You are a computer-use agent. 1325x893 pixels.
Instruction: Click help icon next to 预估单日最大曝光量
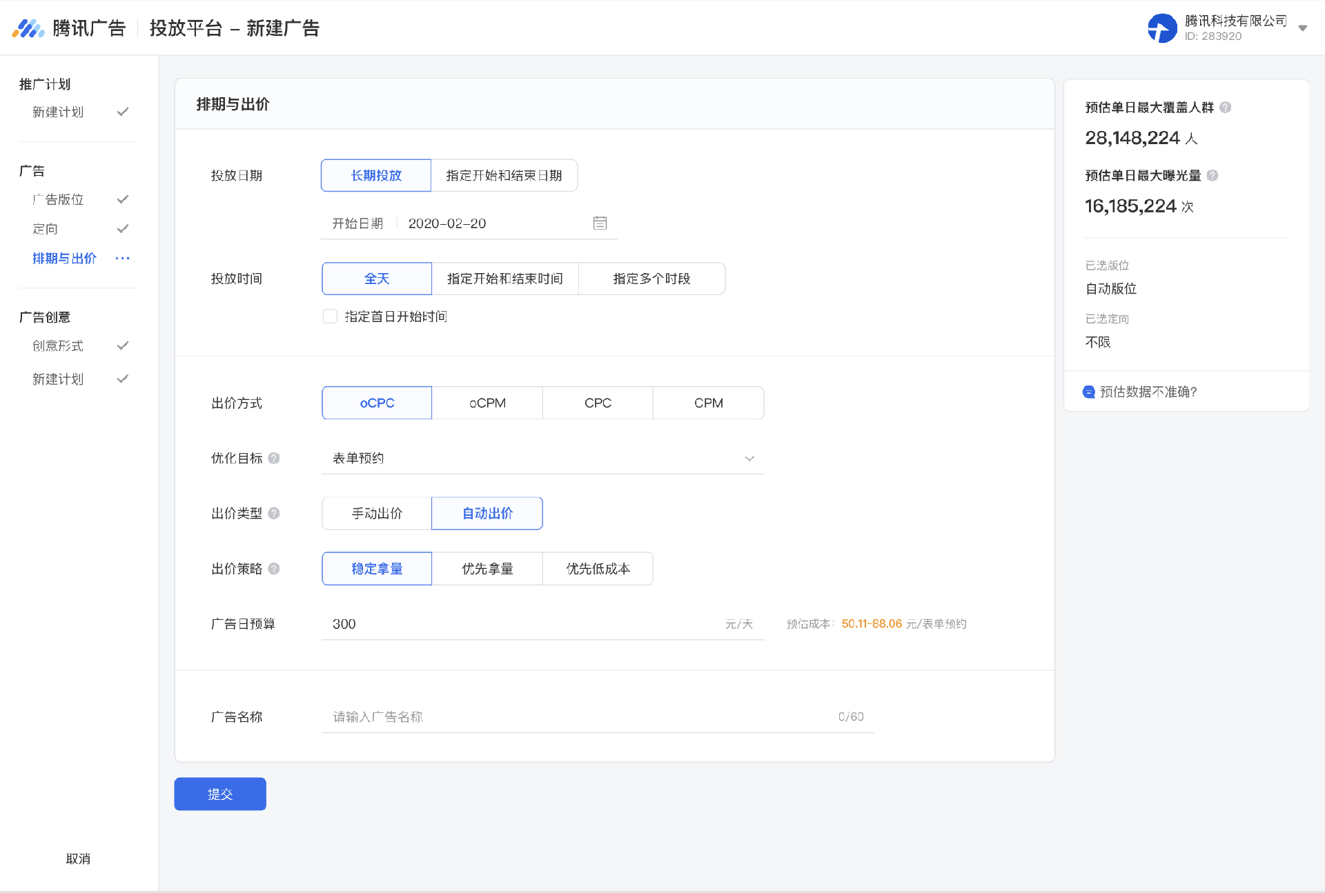tap(1213, 175)
